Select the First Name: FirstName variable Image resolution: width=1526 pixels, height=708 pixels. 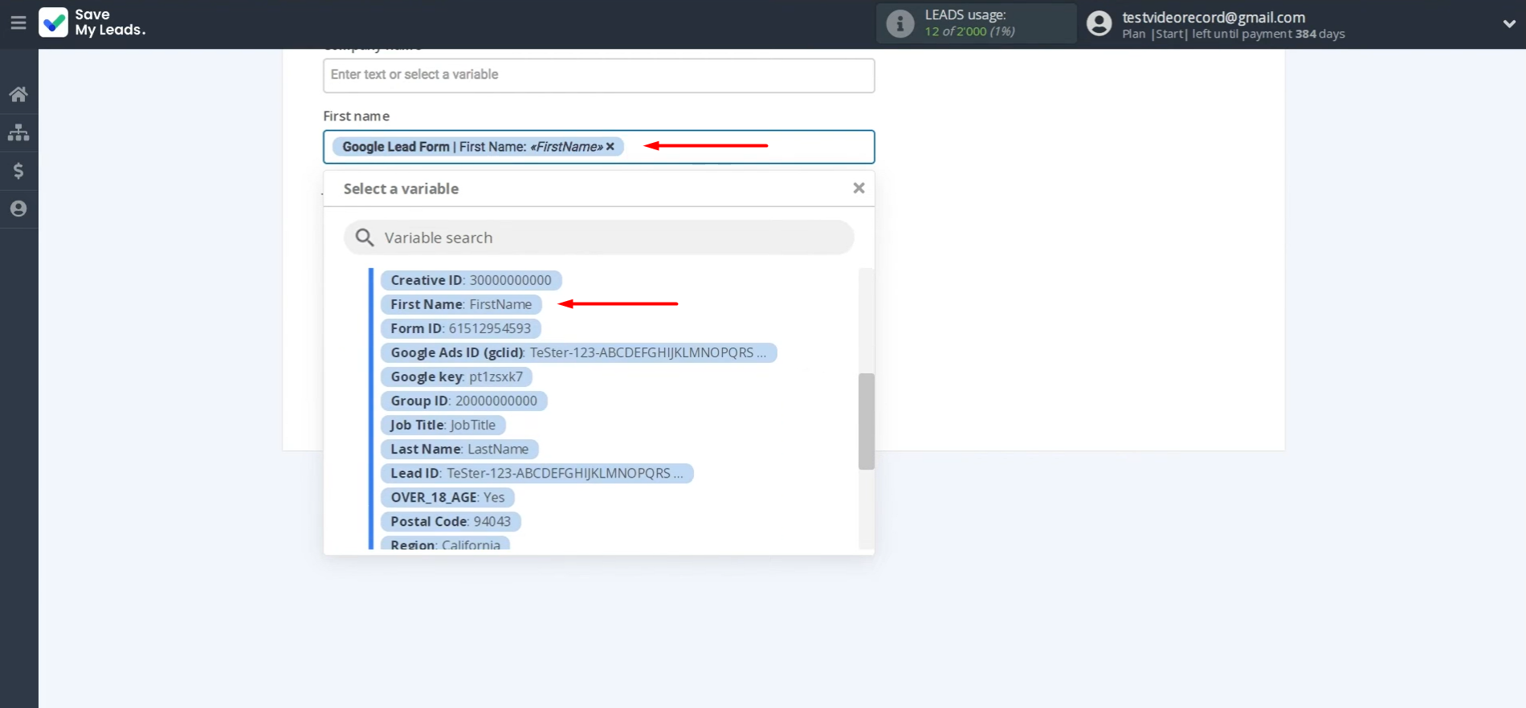pyautogui.click(x=461, y=304)
